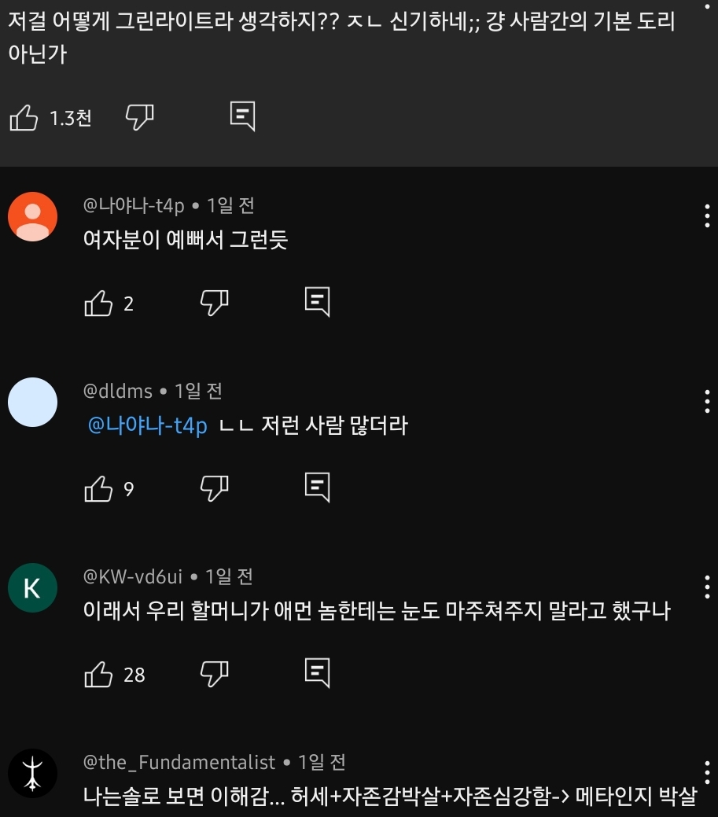Screen dimensions: 718x817
Task: Reply to the dldms comment
Action: tap(317, 488)
